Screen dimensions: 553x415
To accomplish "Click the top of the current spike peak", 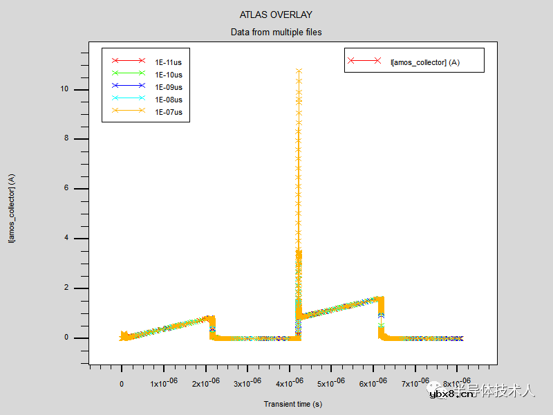I will (299, 71).
